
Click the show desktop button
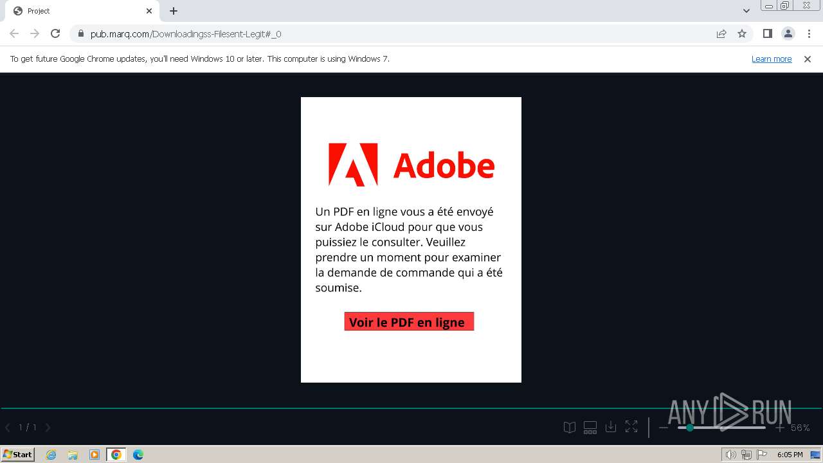click(x=815, y=455)
